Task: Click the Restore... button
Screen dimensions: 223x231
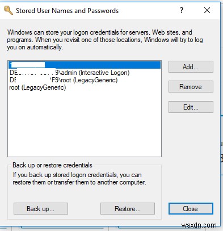Action: coord(128,209)
